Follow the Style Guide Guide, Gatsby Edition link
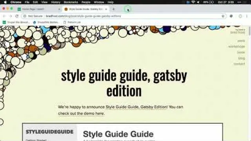251x141 pixels. [137, 107]
